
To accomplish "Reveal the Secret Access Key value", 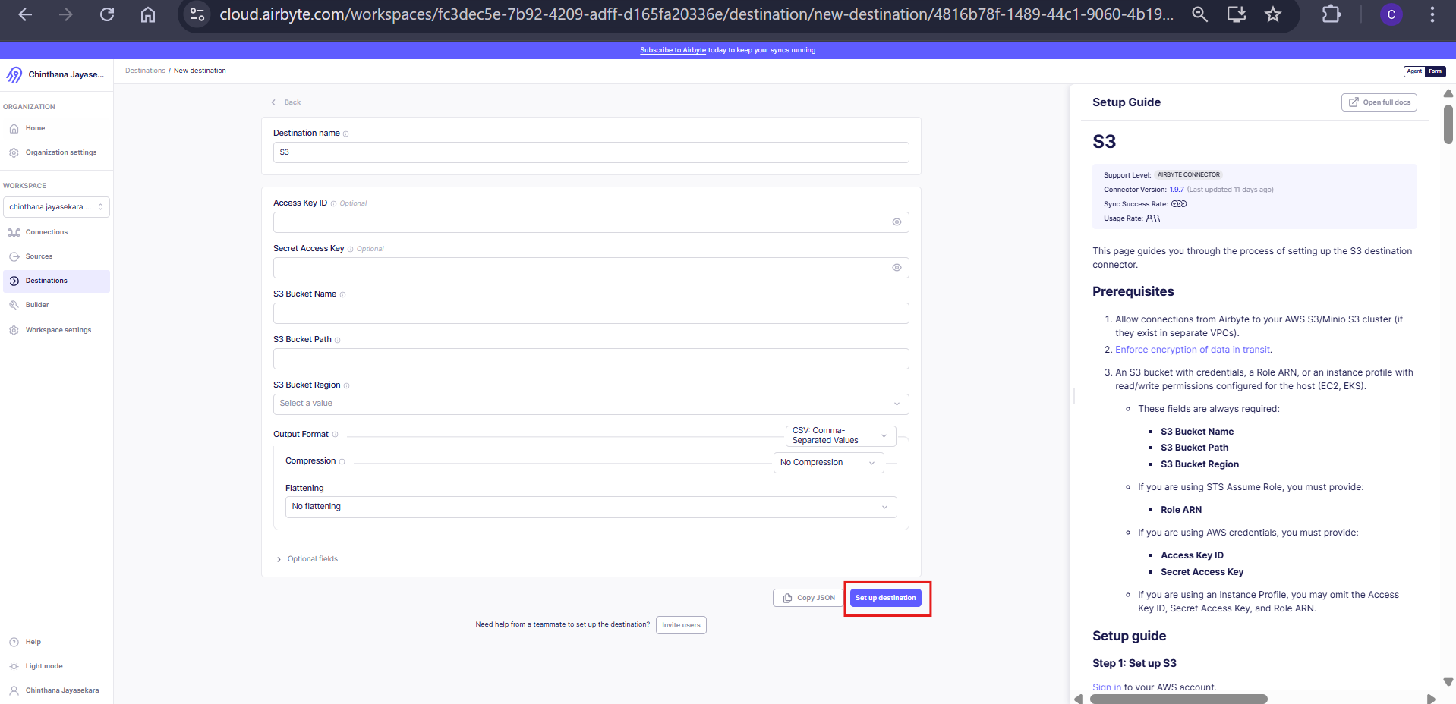I will pos(897,268).
